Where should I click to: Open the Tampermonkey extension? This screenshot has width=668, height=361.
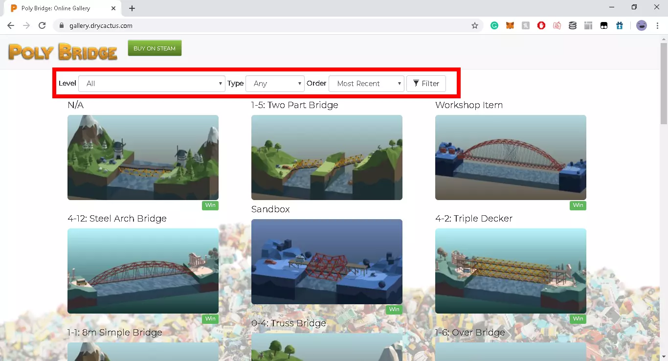coord(604,25)
